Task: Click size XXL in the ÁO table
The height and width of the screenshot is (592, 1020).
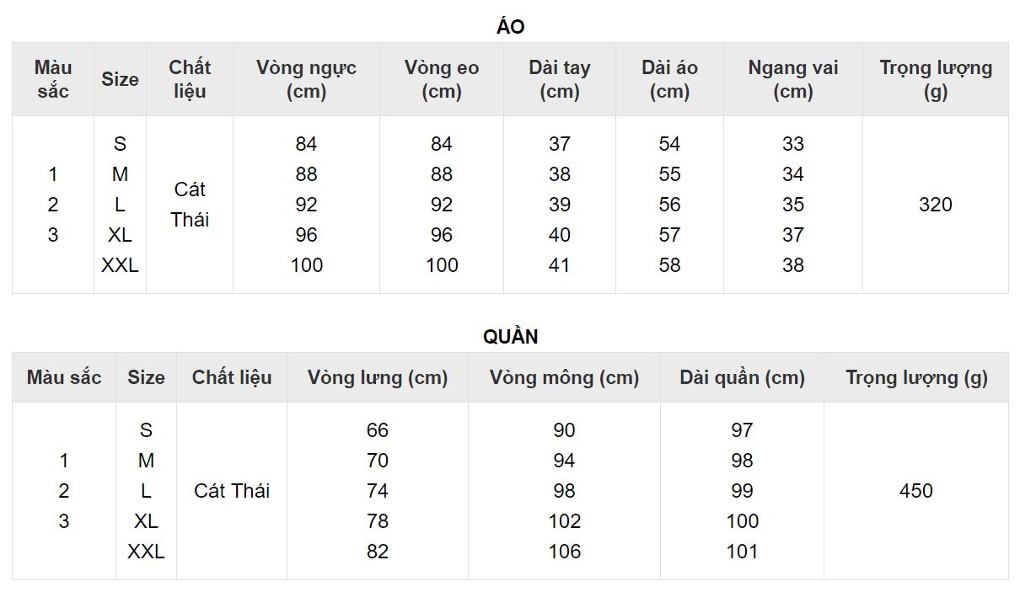Action: tap(120, 265)
